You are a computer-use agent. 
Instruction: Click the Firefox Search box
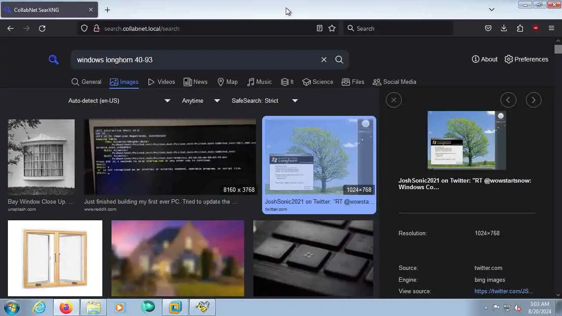click(x=398, y=28)
